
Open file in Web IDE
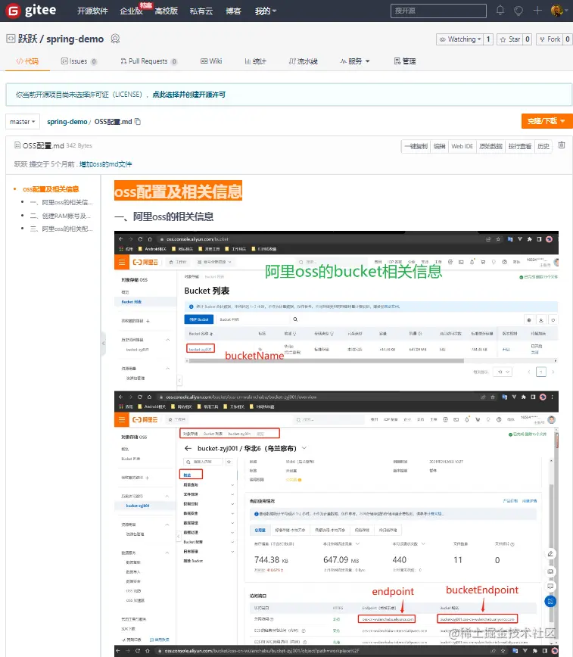pyautogui.click(x=462, y=146)
